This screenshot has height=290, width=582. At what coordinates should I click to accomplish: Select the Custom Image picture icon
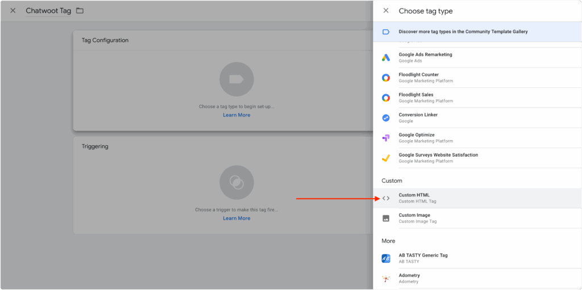386,218
